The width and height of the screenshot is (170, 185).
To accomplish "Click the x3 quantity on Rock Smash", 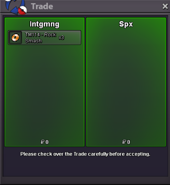I will pyautogui.click(x=61, y=38).
